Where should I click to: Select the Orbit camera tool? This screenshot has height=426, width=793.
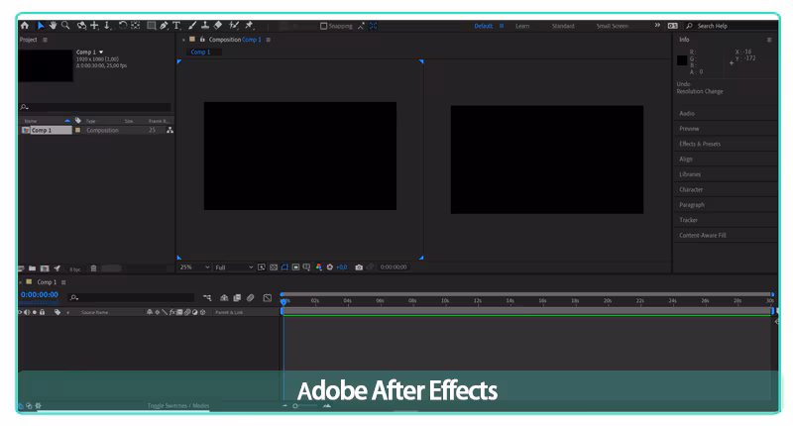[81, 26]
